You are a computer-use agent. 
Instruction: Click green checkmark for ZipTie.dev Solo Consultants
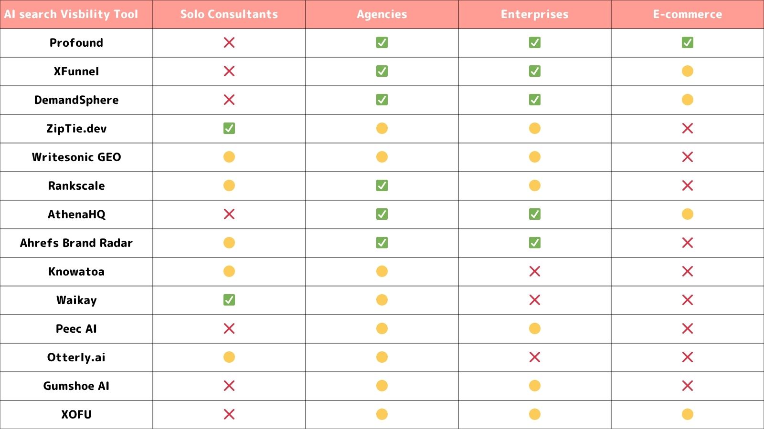[229, 128]
